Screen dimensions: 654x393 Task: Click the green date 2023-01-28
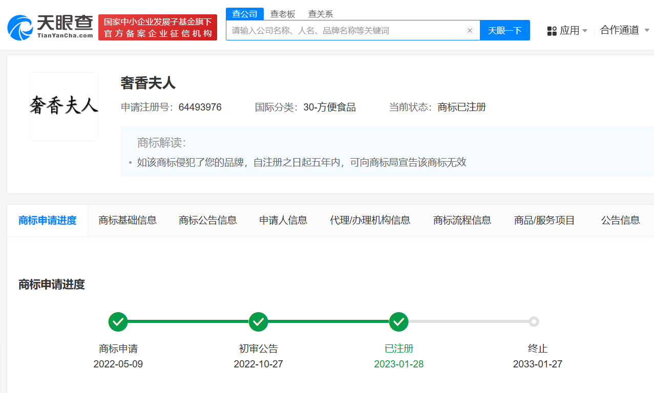tap(399, 364)
